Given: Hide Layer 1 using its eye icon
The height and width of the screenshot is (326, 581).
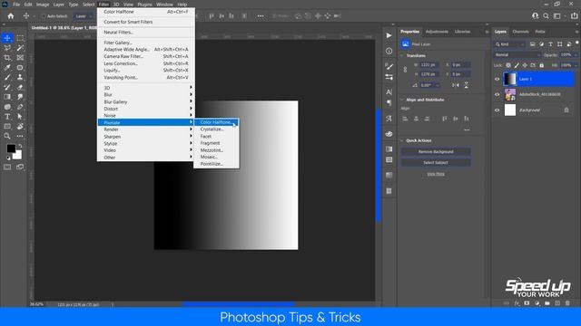Looking at the screenshot, I should 497,79.
